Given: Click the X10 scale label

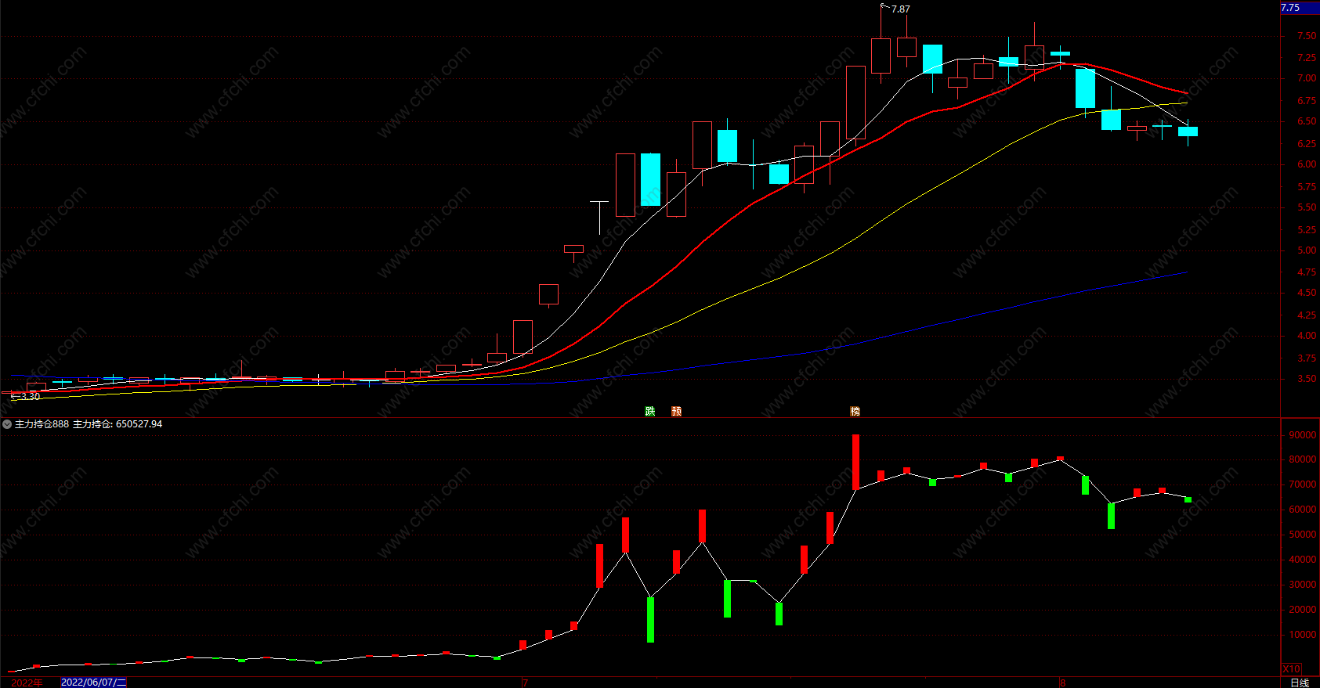Looking at the screenshot, I should coord(1292,669).
